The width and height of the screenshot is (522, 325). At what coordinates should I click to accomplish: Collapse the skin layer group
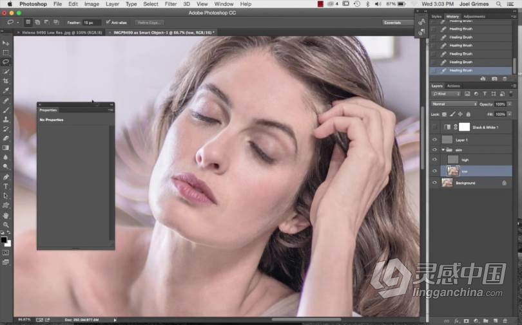click(443, 150)
